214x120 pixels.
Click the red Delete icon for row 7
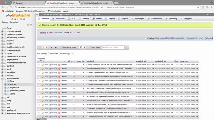pos(59,85)
